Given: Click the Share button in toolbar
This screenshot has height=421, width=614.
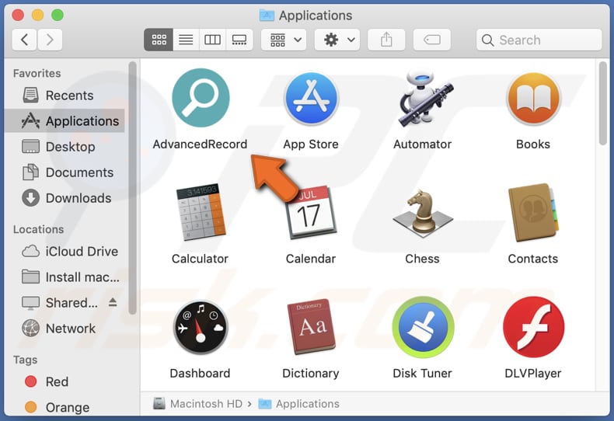Looking at the screenshot, I should coord(386,40).
